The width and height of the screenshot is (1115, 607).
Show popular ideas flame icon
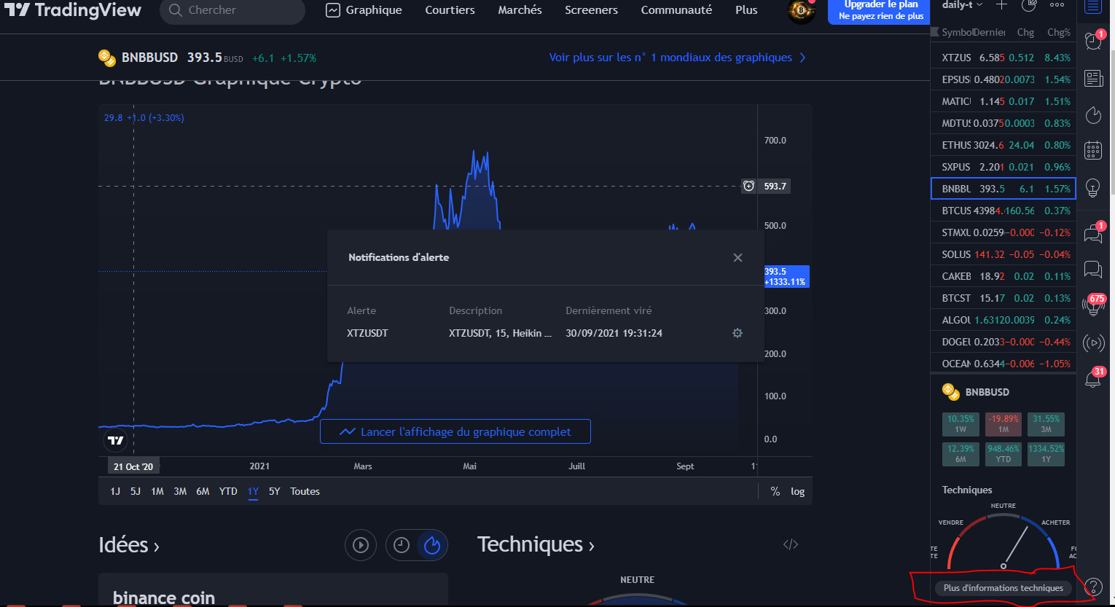(432, 545)
